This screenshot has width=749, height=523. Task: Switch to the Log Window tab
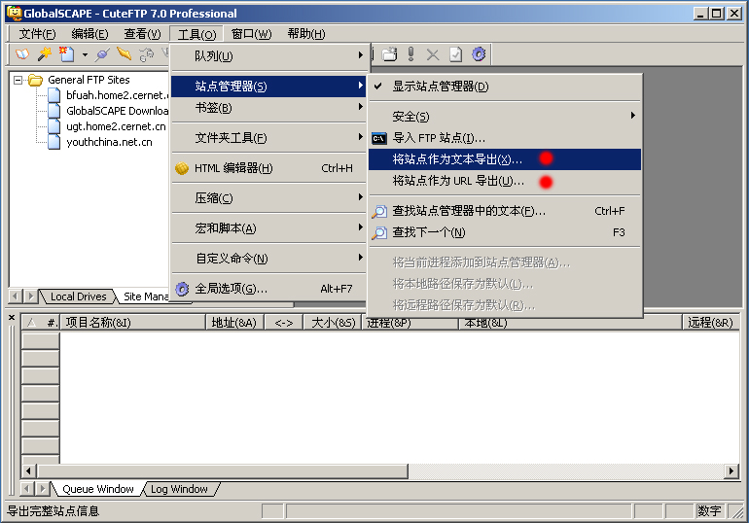click(179, 489)
